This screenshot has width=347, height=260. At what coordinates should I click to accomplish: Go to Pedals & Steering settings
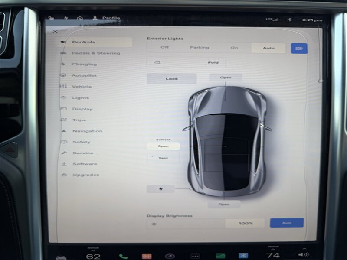click(x=95, y=53)
